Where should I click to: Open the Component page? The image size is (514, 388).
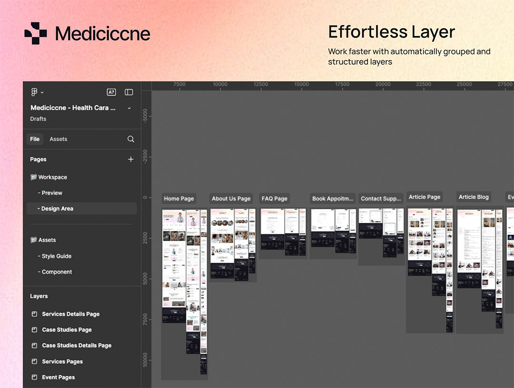coord(57,272)
